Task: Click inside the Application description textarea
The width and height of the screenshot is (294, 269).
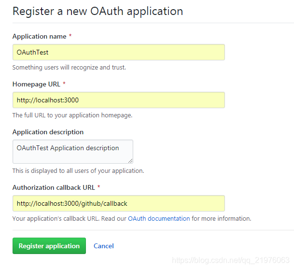Action: [x=72, y=151]
